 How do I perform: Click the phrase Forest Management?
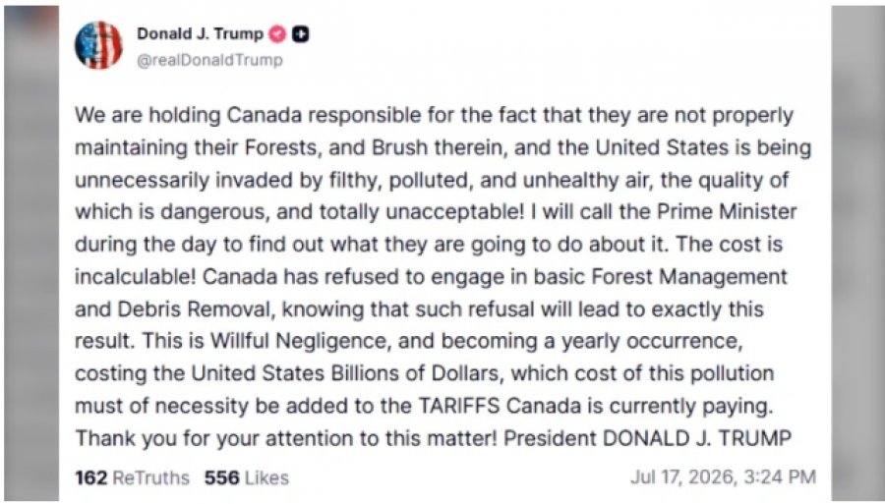pyautogui.click(x=689, y=277)
